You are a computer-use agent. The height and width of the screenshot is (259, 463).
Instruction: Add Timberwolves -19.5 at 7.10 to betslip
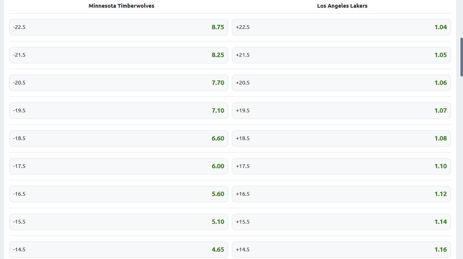click(119, 111)
